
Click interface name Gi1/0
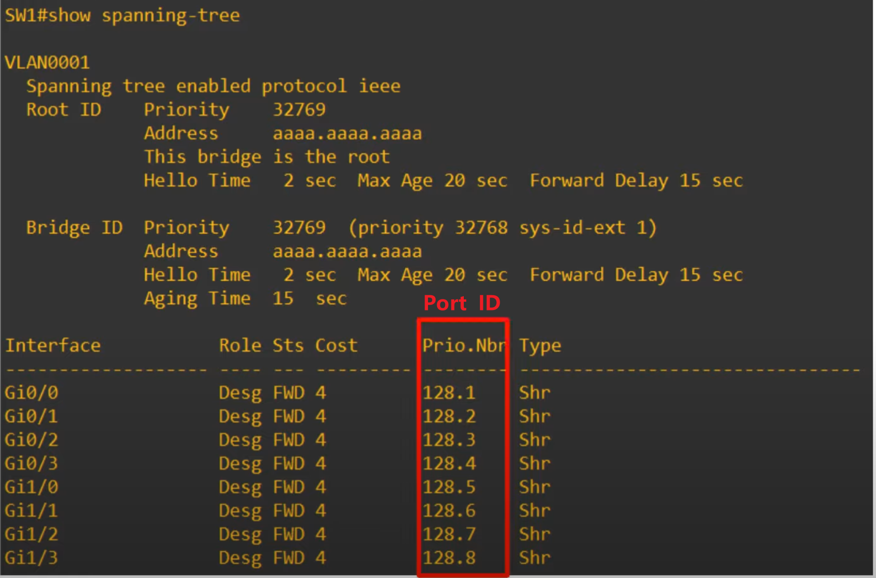[32, 487]
